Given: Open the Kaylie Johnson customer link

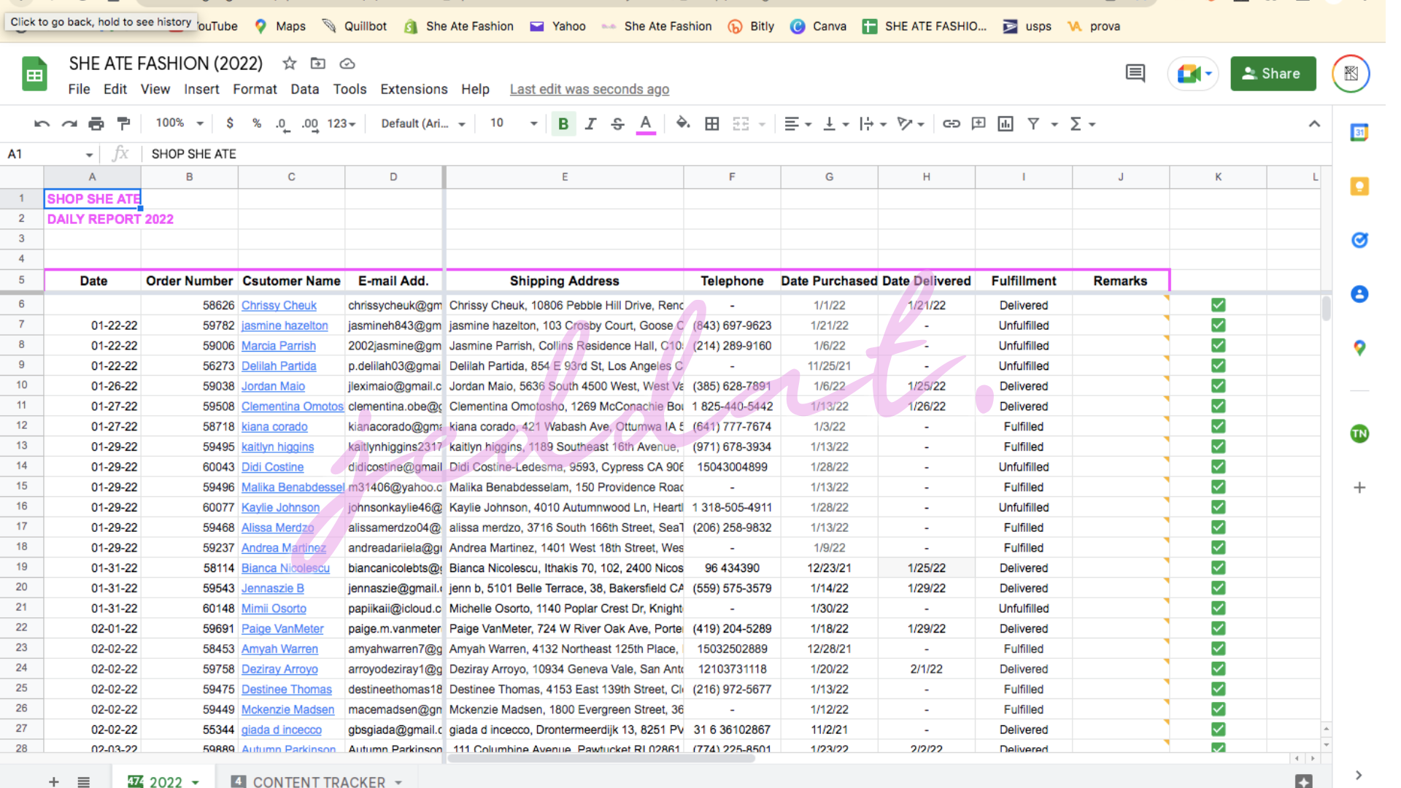Looking at the screenshot, I should pos(280,507).
